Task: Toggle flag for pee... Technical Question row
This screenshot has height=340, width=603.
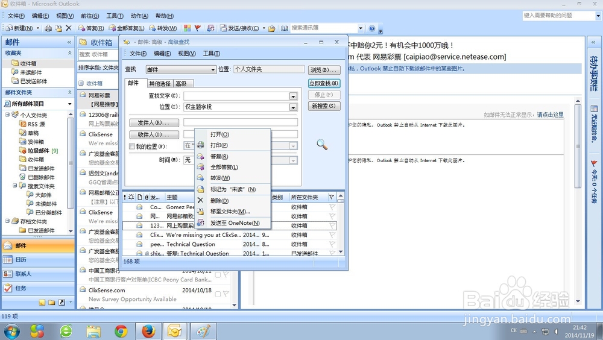Action: click(332, 244)
